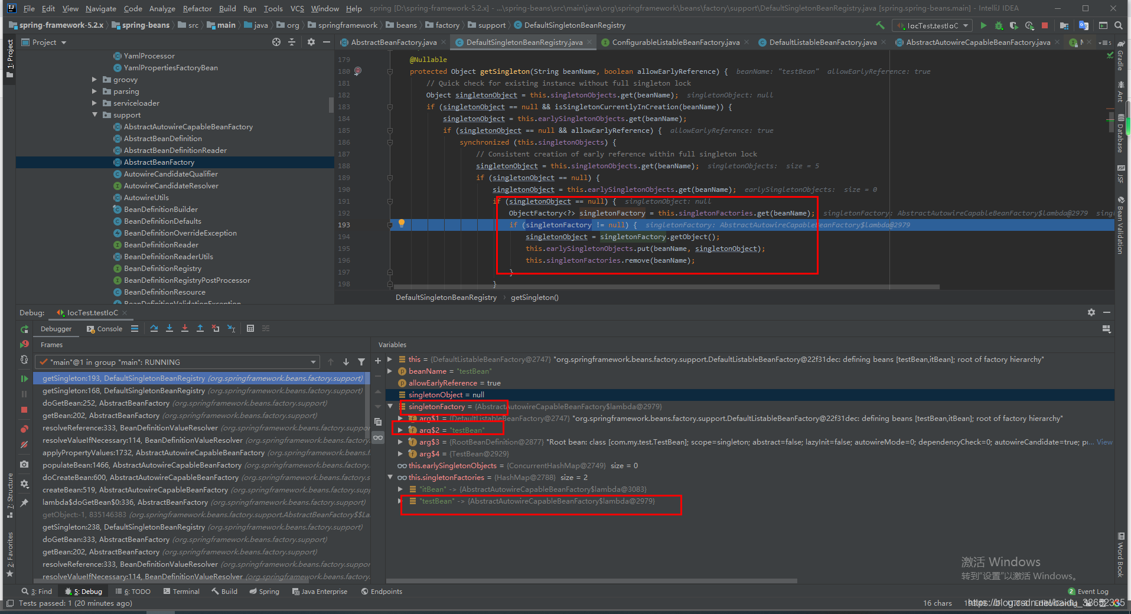Collapse all in the Project panel
Viewport: 1131px width, 614px height.
click(292, 42)
